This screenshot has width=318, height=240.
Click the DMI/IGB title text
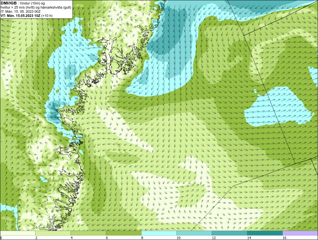point(9,3)
